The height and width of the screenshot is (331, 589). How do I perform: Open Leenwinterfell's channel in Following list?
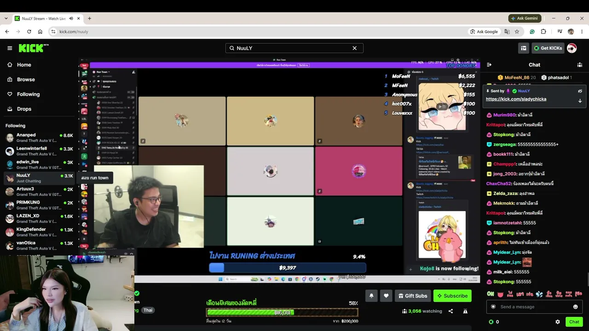[39, 151]
